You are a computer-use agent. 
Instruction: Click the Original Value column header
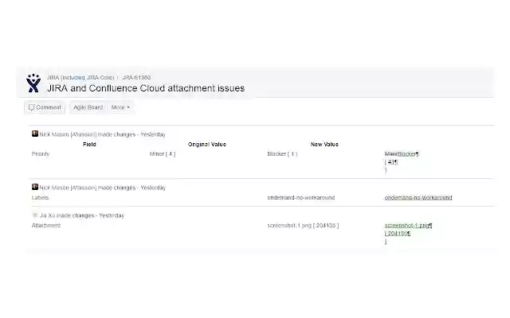pos(207,145)
